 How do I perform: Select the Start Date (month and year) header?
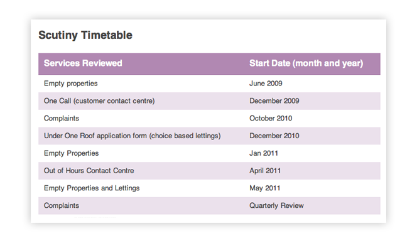point(306,63)
